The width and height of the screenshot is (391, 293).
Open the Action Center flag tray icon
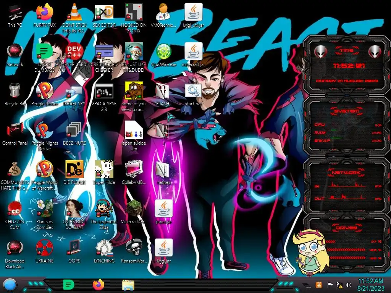pos(330,285)
